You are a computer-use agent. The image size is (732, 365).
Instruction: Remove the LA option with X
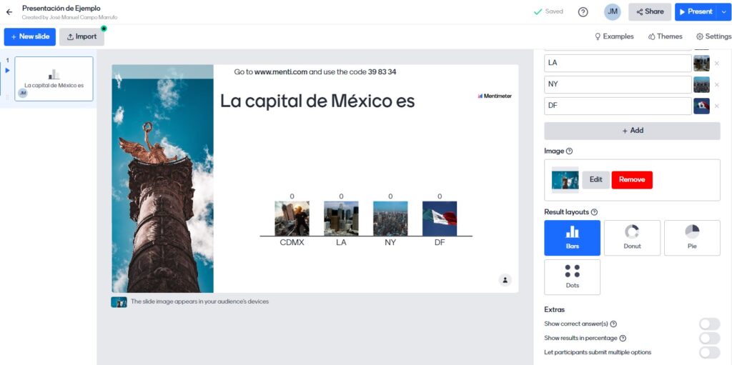(716, 64)
